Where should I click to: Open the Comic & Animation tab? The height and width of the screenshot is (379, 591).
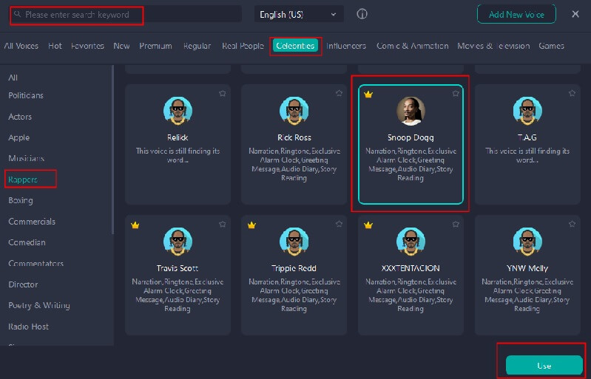click(412, 46)
